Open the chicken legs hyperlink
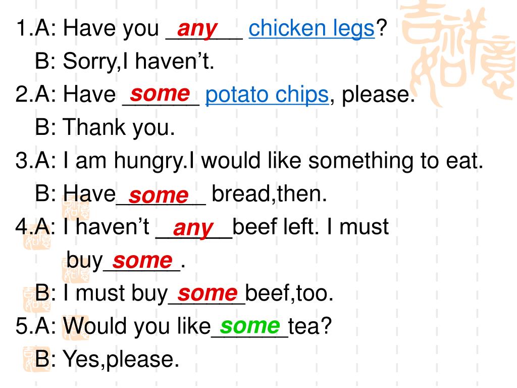 click(x=312, y=28)
